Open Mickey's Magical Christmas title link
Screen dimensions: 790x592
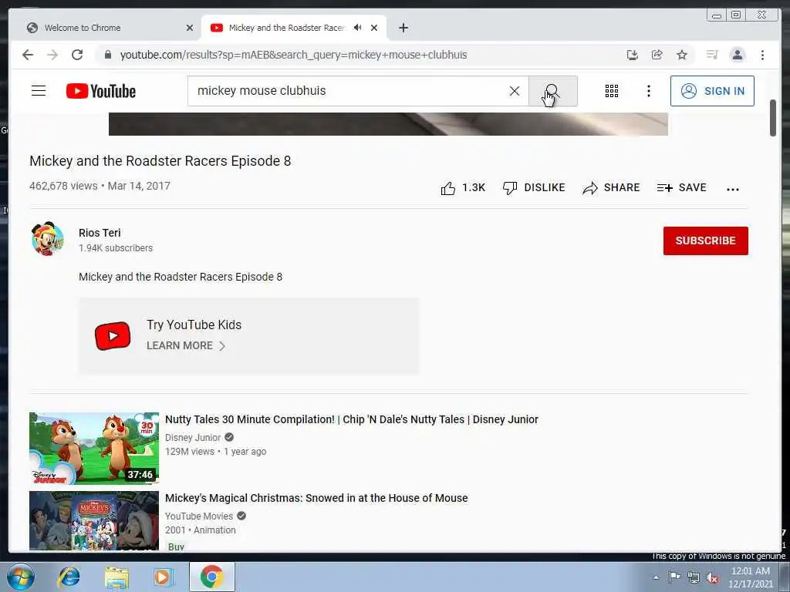pyautogui.click(x=316, y=498)
